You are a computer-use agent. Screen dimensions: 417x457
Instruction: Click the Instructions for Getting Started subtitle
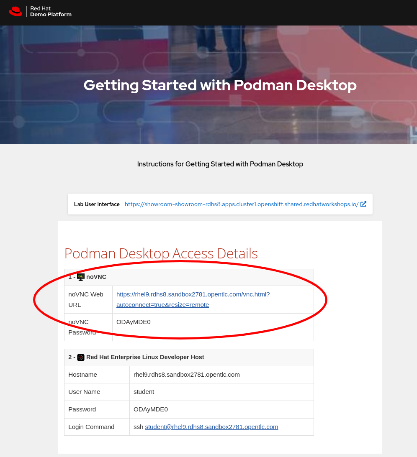[x=220, y=164]
